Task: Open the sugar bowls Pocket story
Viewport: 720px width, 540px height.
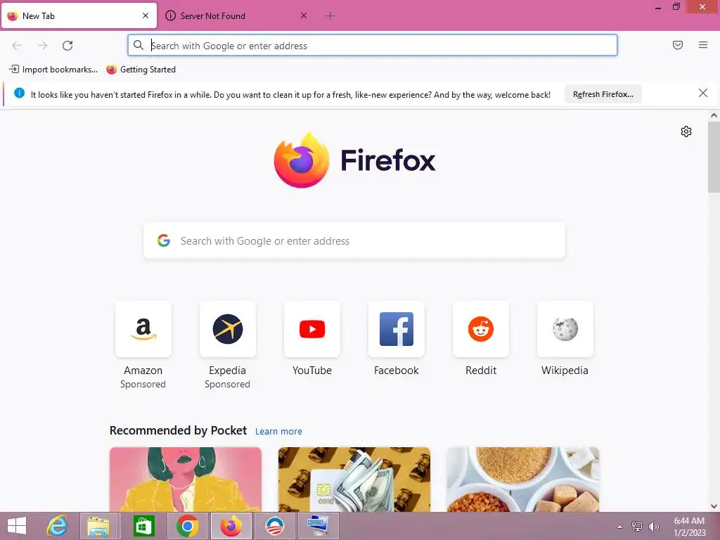Action: coord(523,480)
